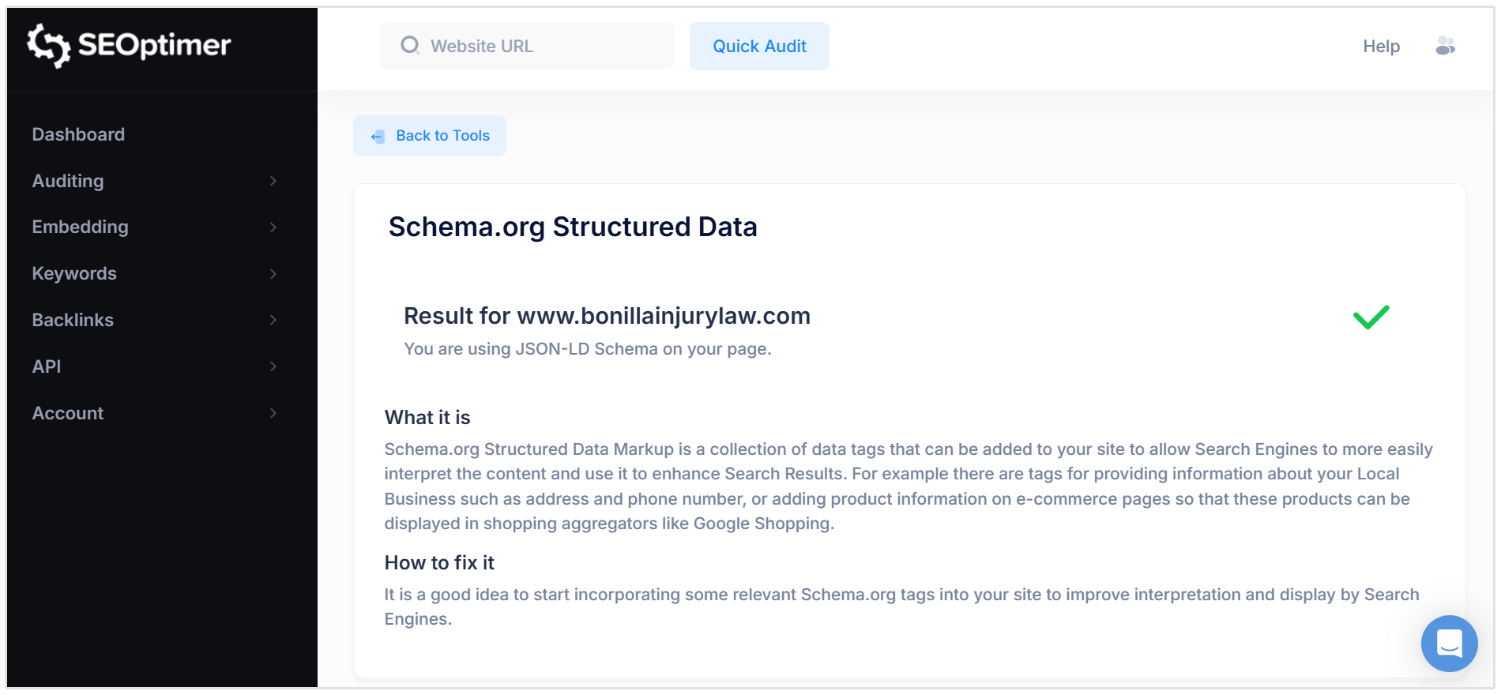Select the Schema.org Structured Data heading
The height and width of the screenshot is (695, 1501).
point(572,227)
